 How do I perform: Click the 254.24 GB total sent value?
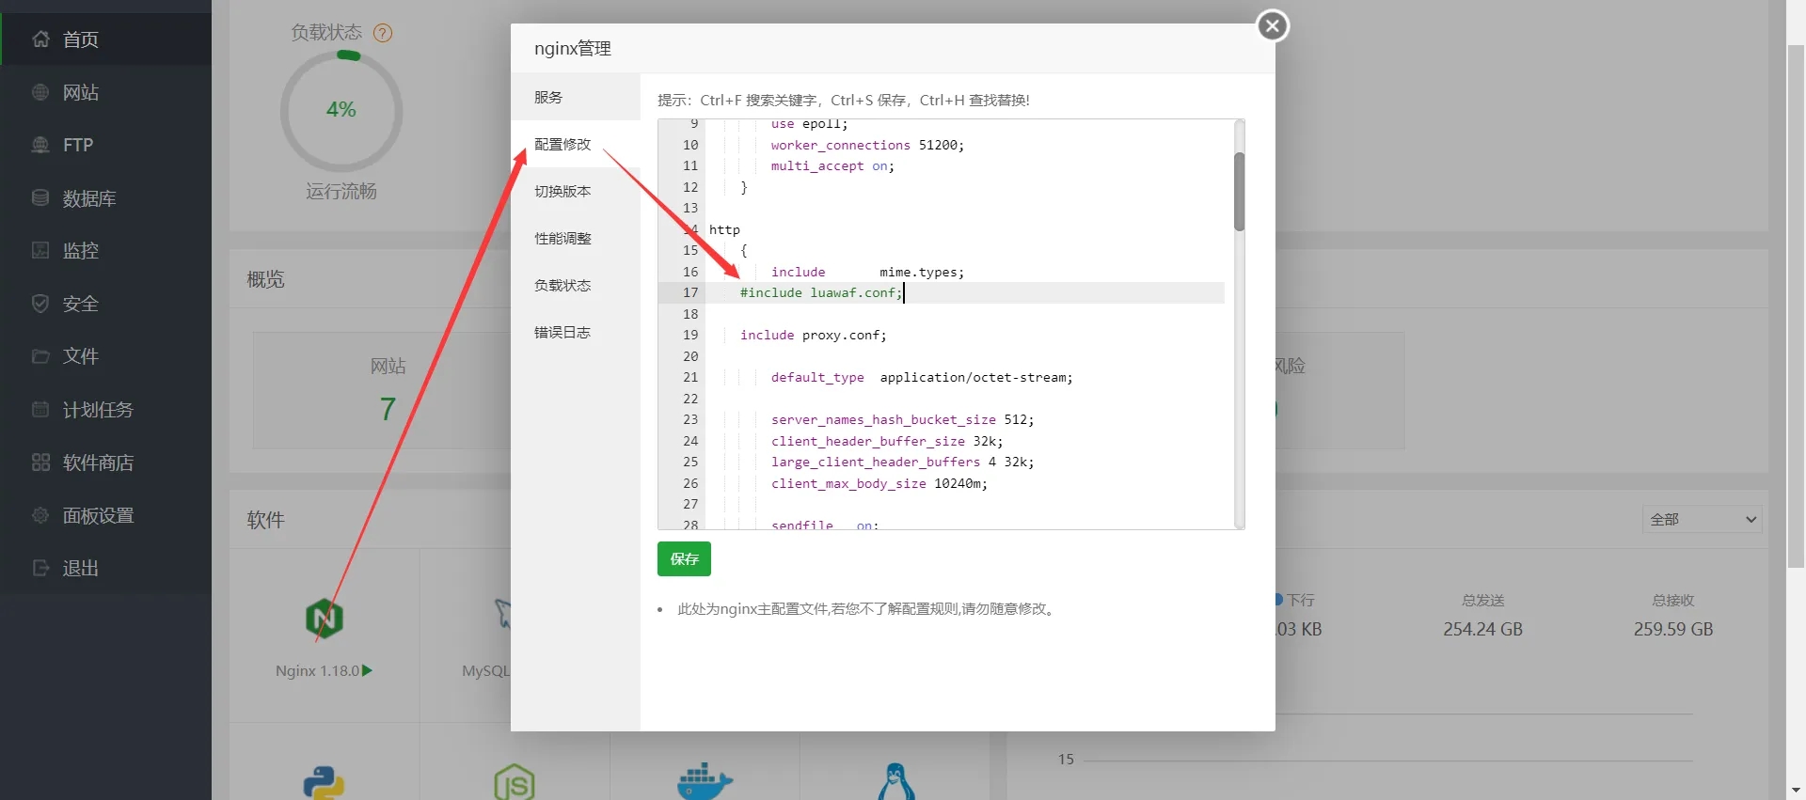1482,629
